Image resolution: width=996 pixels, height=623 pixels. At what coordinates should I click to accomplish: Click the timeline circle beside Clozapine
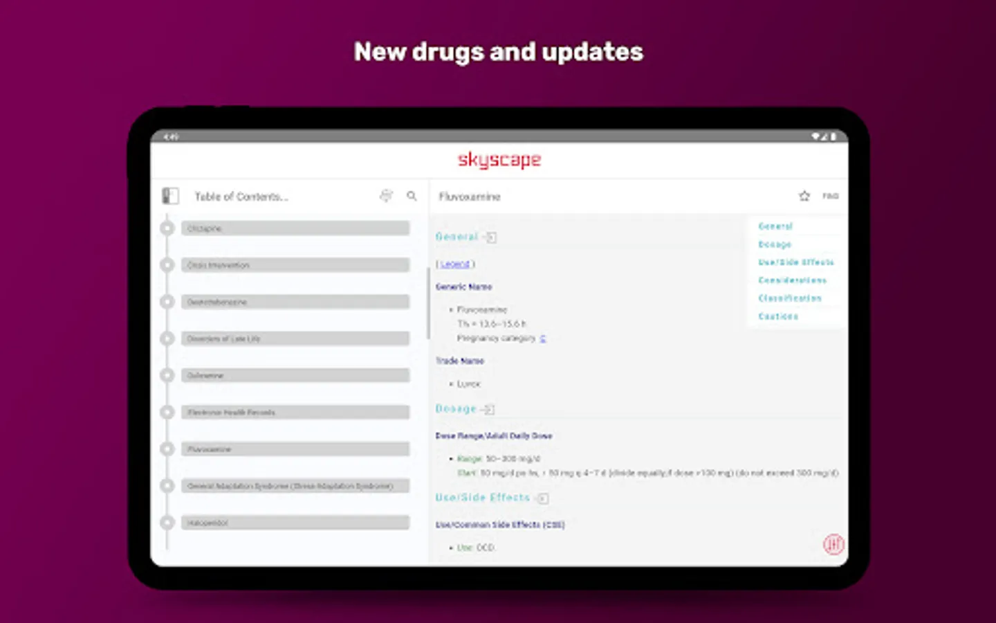(x=167, y=228)
